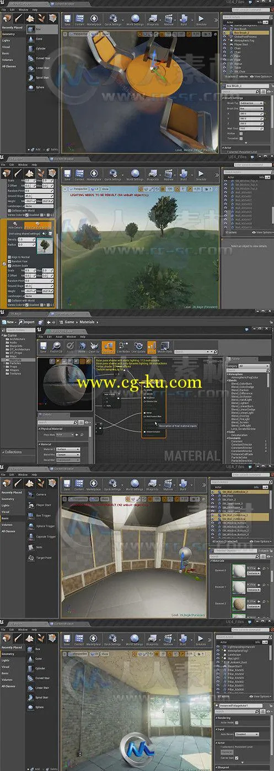Viewport: 274px width, 771px height.
Task: Click Simulate icon in the Box Brush_2 window
Action: tap(201, 19)
